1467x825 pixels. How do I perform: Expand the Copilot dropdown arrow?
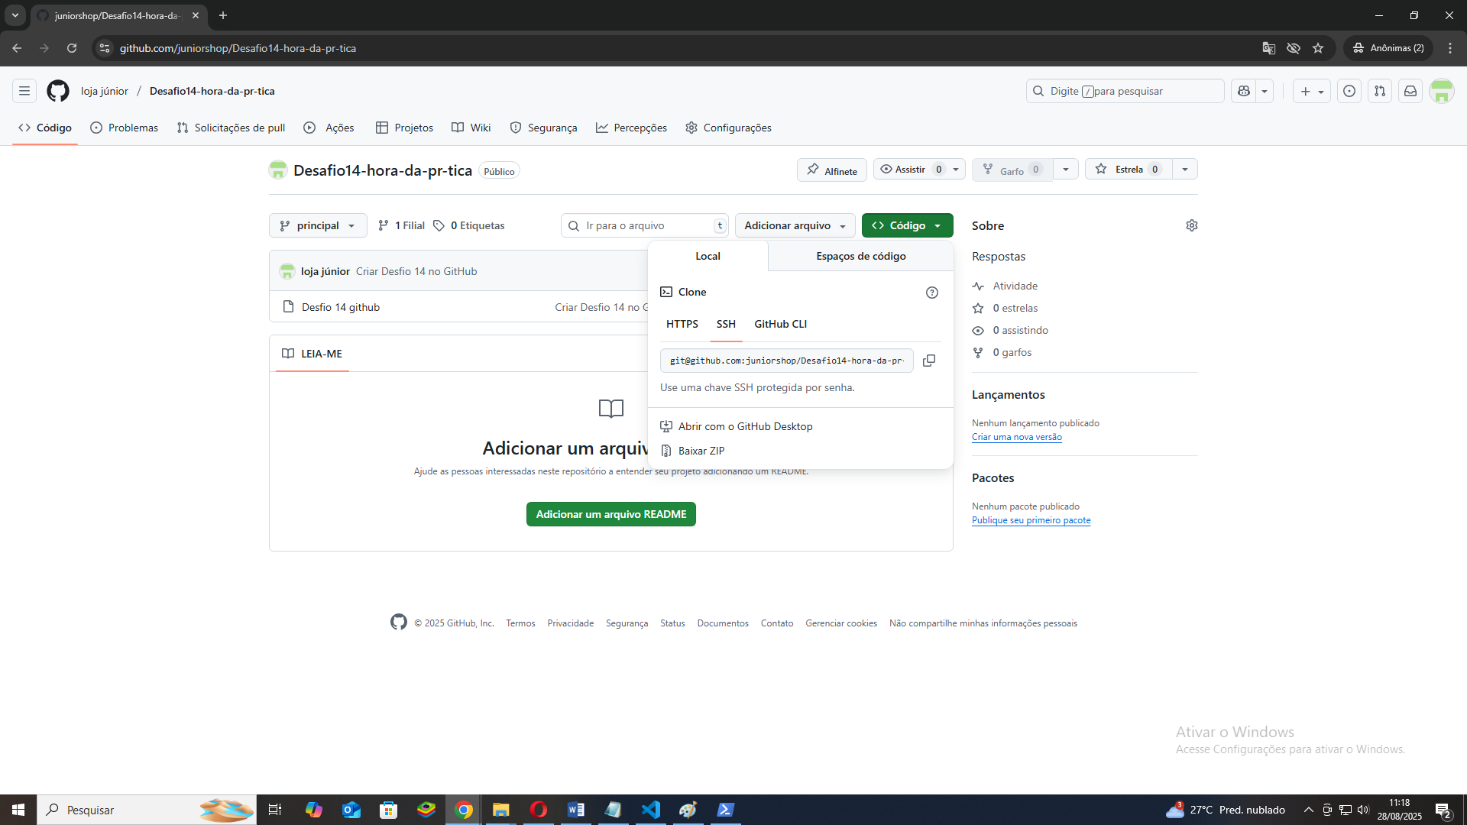point(1265,91)
